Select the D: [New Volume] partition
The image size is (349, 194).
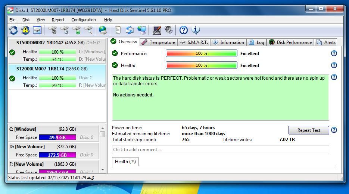coord(53,151)
